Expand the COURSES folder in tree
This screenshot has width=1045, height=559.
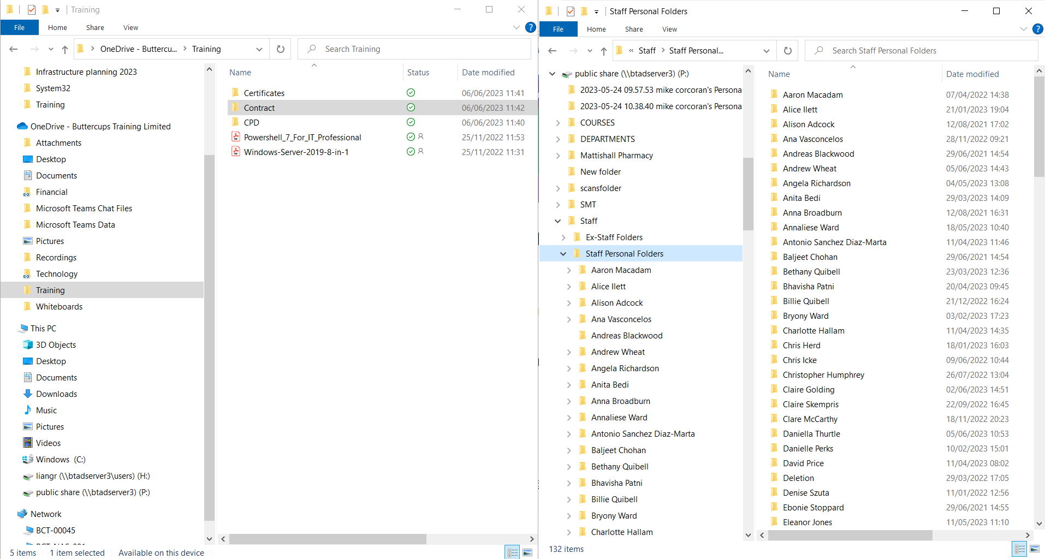point(557,123)
